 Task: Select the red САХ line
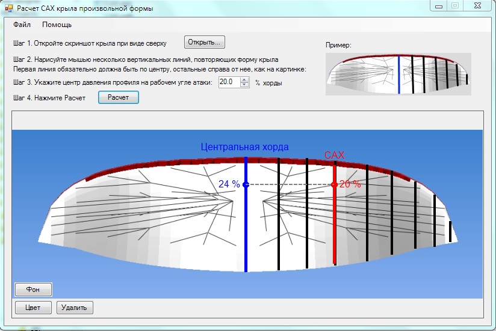pyautogui.click(x=335, y=228)
